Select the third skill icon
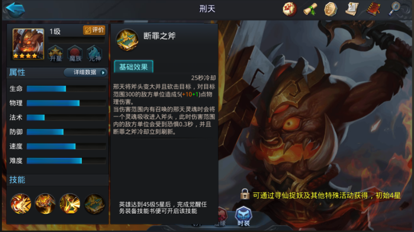The height and width of the screenshot is (232, 414). coord(70,204)
